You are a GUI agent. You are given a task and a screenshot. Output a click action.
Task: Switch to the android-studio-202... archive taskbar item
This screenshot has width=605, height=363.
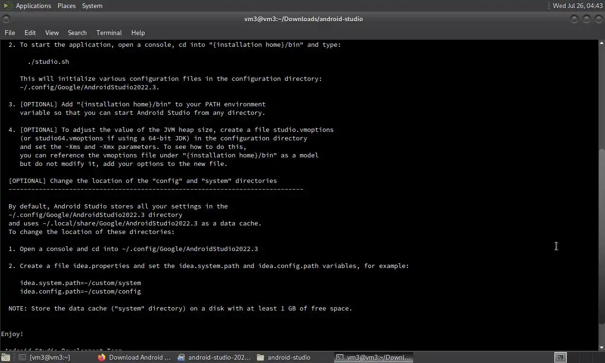pyautogui.click(x=214, y=357)
